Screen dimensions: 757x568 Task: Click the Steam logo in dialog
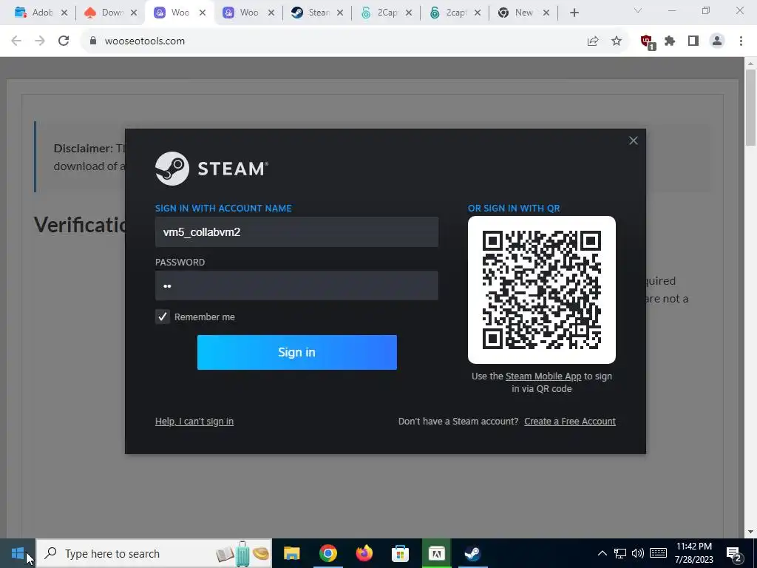pos(211,169)
